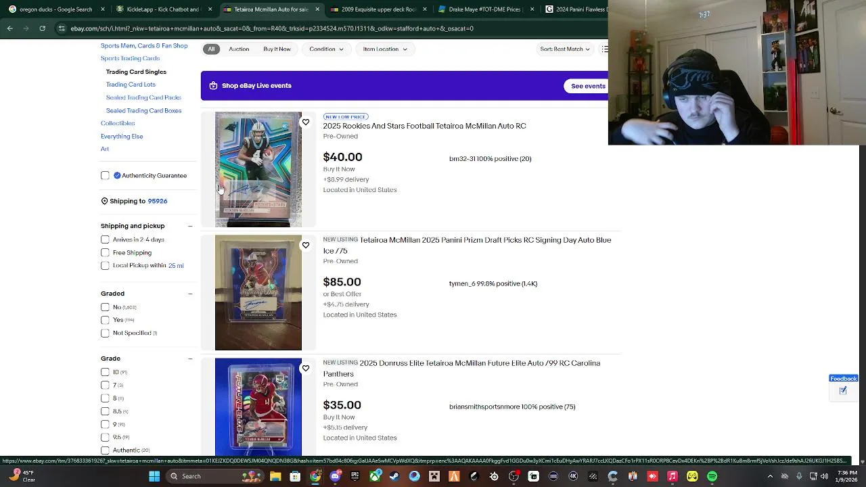Open 2025 Rookies And Stars McMillan listing
866x487 pixels.
424,126
